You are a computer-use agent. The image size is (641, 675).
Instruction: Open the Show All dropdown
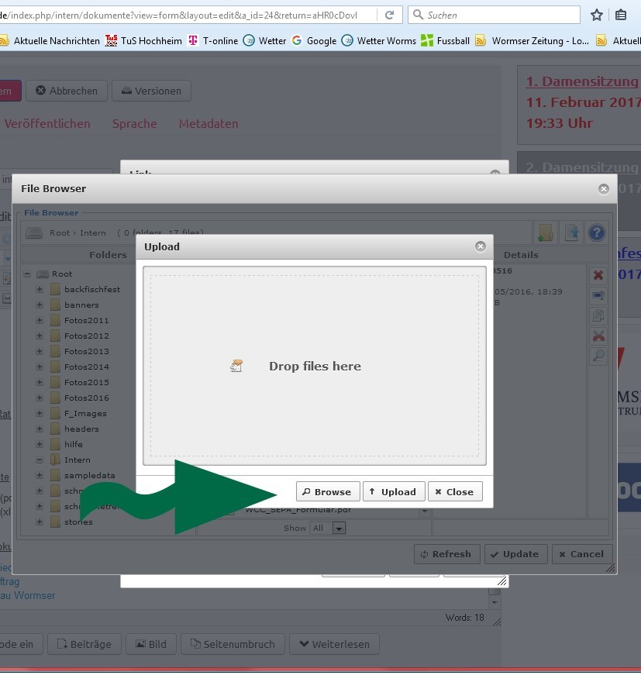(339, 528)
